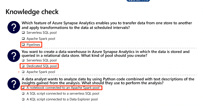203x108 pixels.
Task: Check the Dedicated SQL pool option box
Action: [x=23, y=66]
